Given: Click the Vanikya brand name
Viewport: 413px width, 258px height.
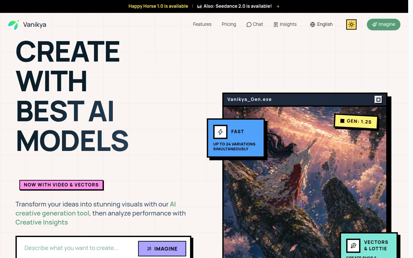Looking at the screenshot, I should tap(35, 25).
